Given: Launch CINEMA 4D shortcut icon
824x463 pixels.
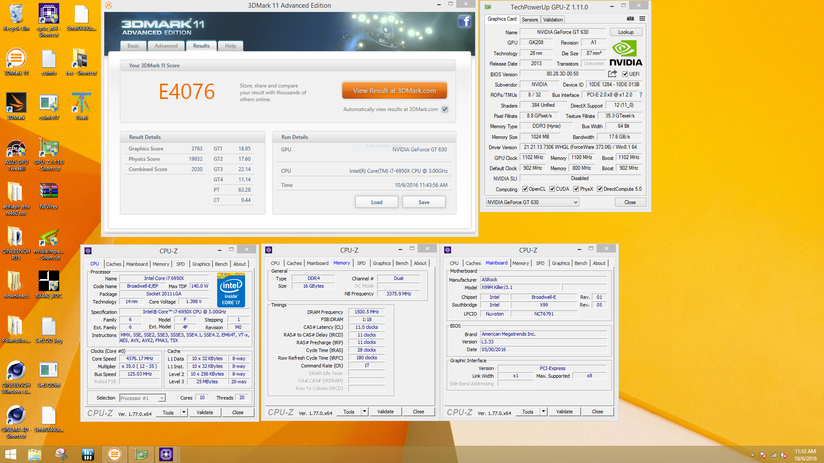Looking at the screenshot, I should 16,422.
